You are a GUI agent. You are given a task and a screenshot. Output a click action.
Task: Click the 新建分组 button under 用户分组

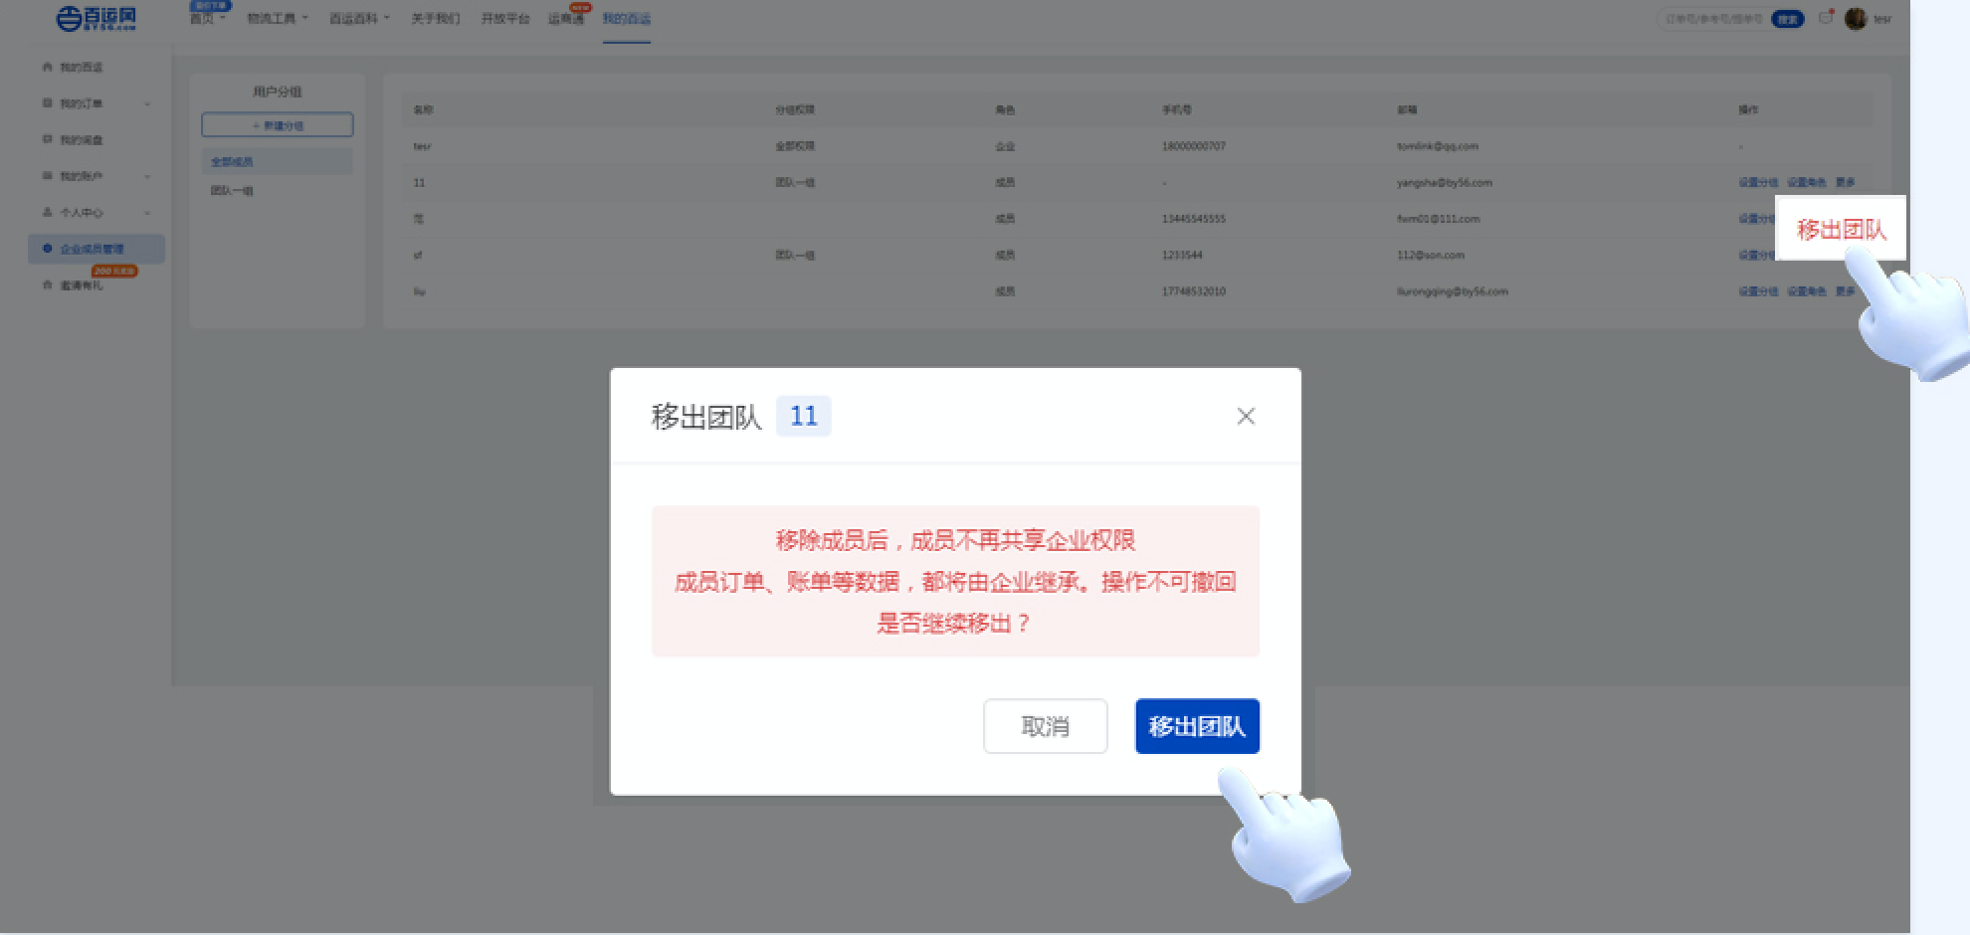pyautogui.click(x=277, y=124)
